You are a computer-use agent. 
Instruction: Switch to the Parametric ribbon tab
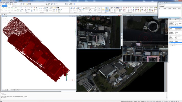pos(26,6)
